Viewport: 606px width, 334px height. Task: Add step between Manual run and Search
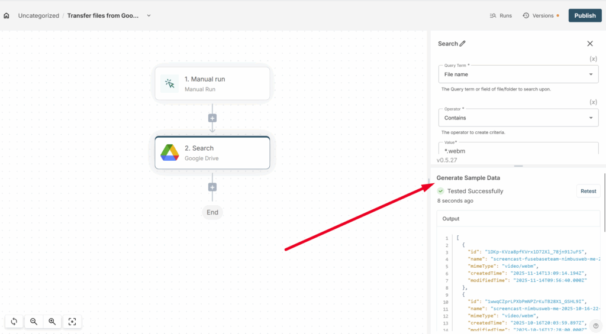pos(212,118)
